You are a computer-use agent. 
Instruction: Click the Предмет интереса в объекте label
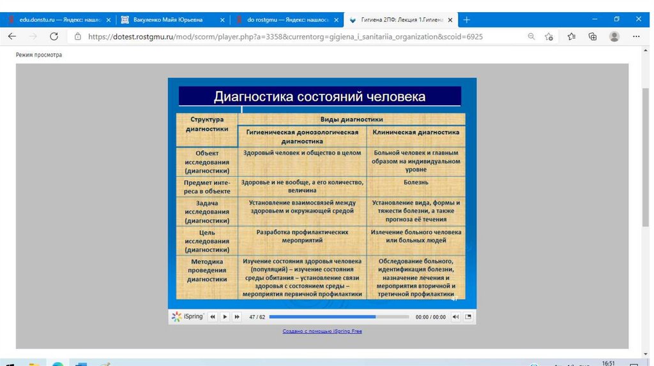[x=207, y=187]
